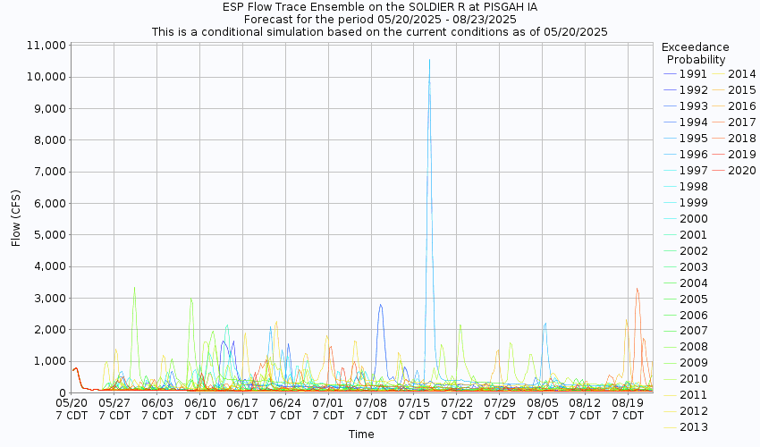Click the 'conditional simulation' subtitle line
This screenshot has width=760, height=447.
click(379, 32)
